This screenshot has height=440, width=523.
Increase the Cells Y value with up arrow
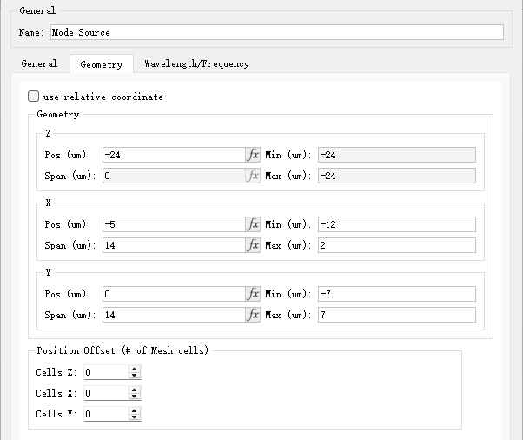[x=135, y=410]
